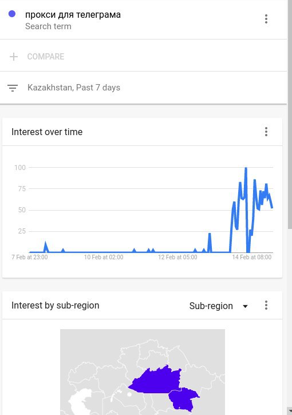
Task: Expand the Sub-region dropdown arrow
Action: 245,306
